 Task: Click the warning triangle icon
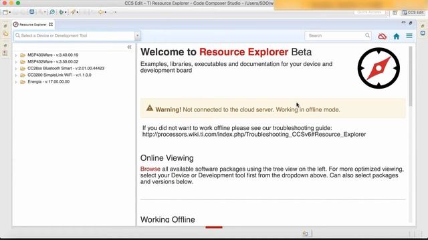click(x=150, y=108)
